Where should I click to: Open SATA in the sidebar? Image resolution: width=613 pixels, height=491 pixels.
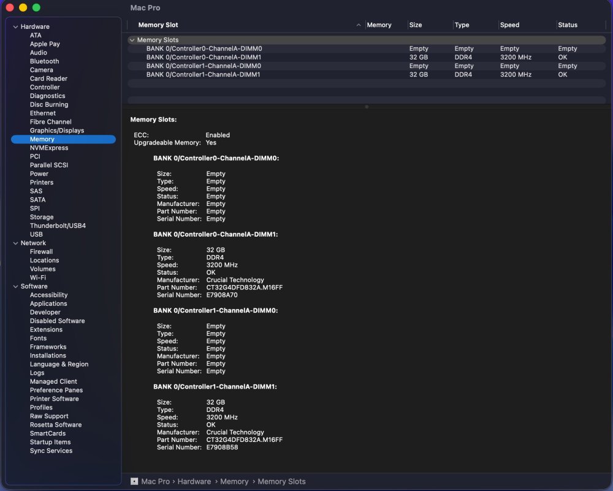point(37,200)
